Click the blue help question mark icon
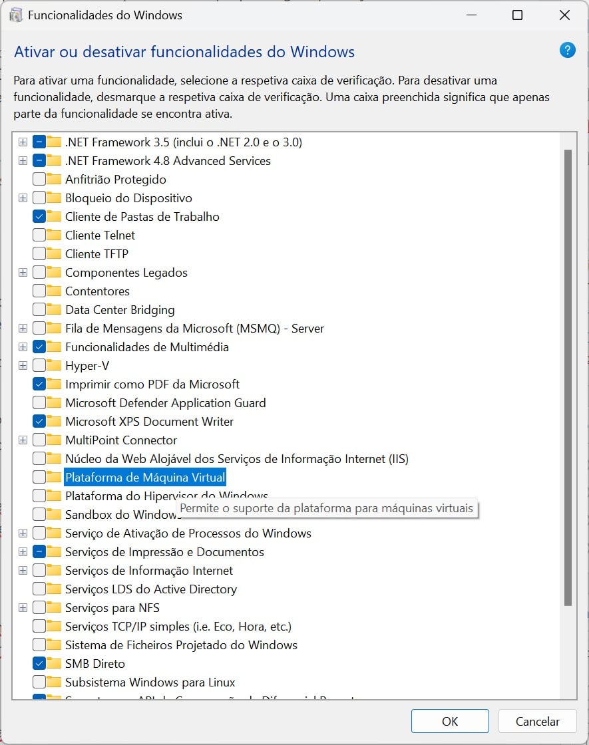Viewport: 589px width, 745px height. tap(567, 51)
